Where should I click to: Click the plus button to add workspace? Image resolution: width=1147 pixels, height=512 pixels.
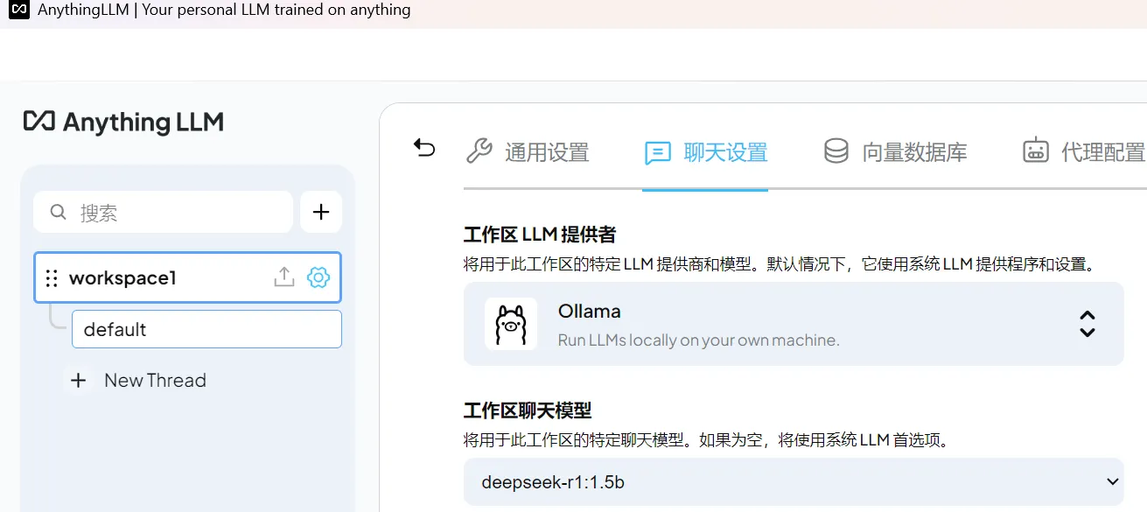(x=321, y=212)
